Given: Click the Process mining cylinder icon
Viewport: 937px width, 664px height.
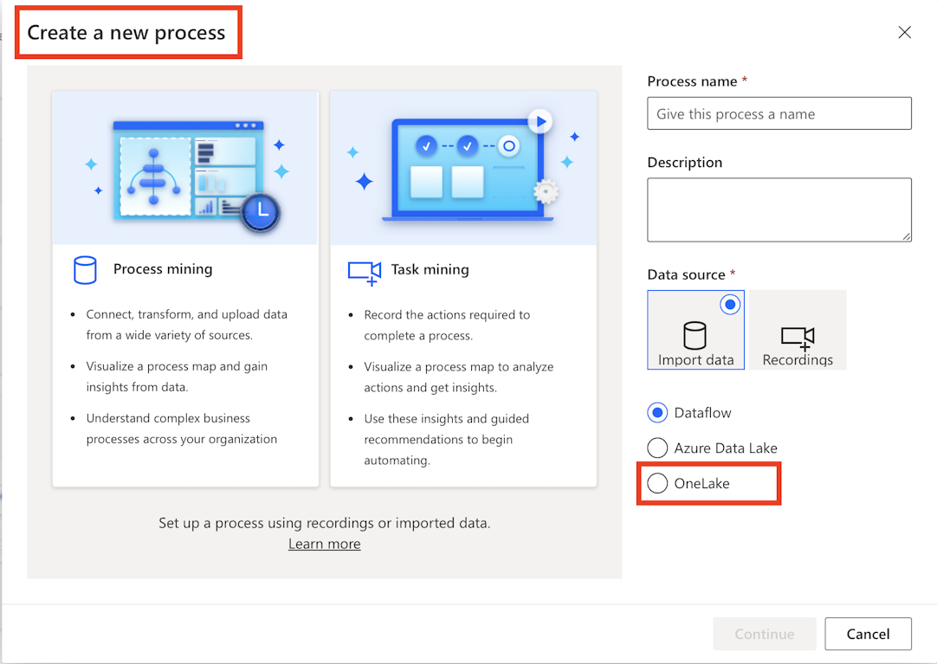Looking at the screenshot, I should coord(85,270).
